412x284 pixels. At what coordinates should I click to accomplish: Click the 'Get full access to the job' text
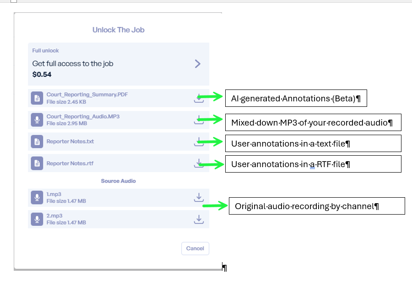point(73,63)
